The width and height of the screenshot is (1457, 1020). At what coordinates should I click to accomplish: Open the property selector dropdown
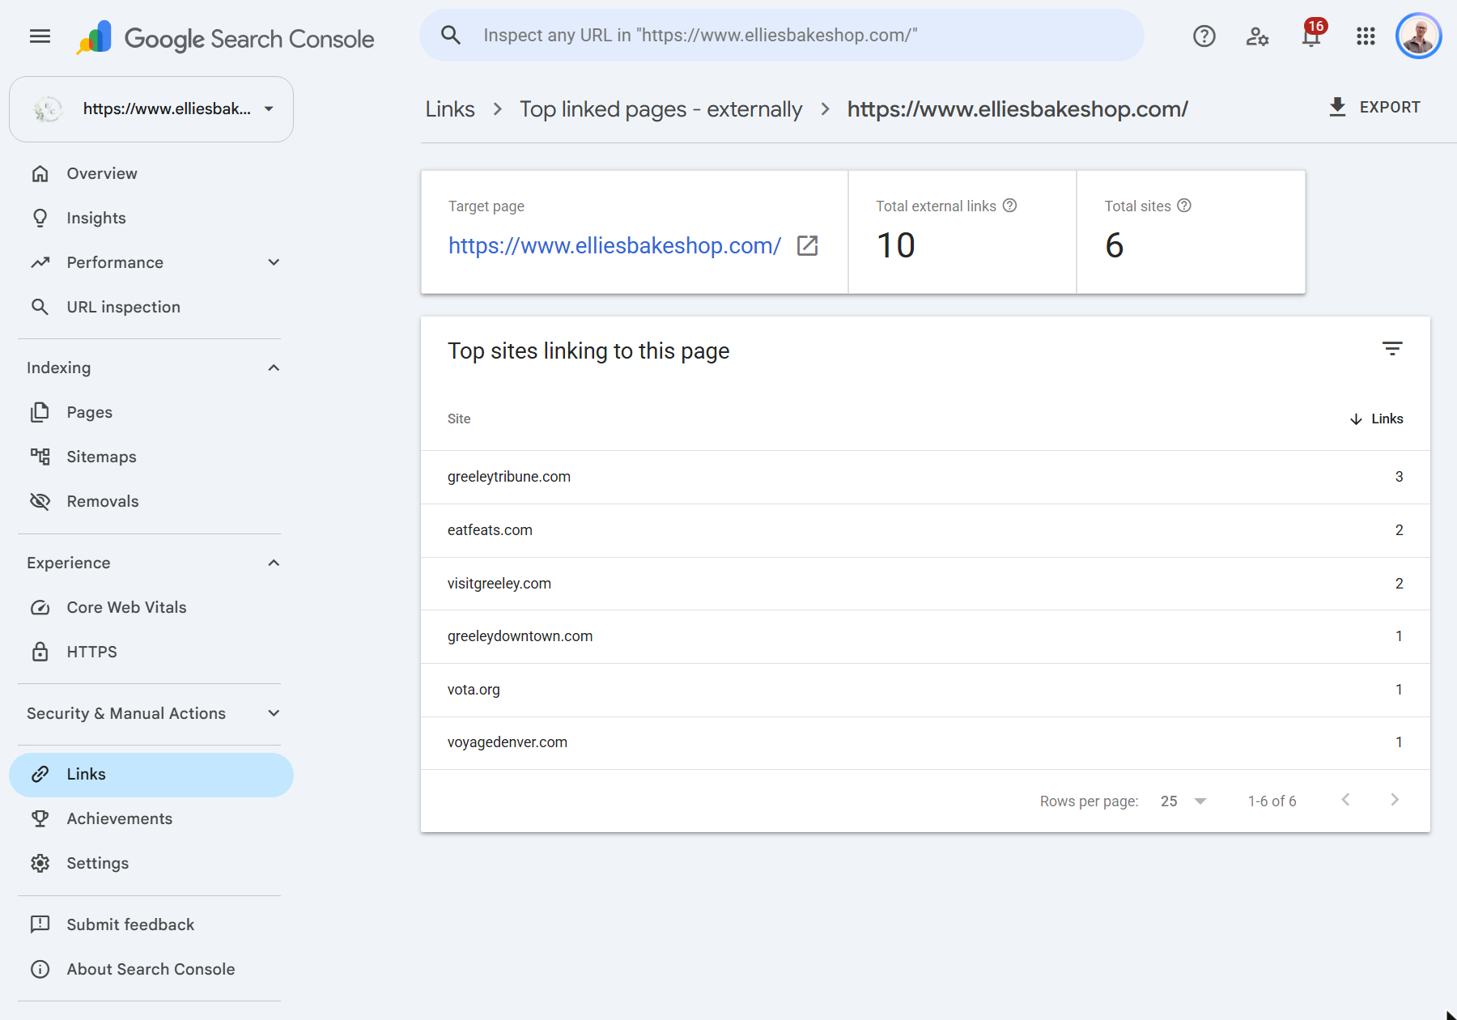click(x=151, y=109)
